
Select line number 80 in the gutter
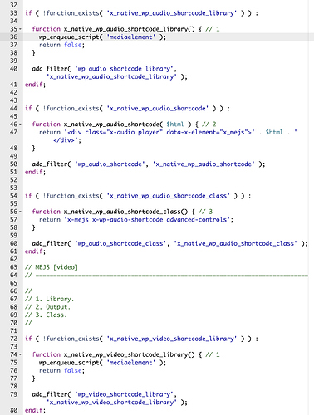coord(13,410)
